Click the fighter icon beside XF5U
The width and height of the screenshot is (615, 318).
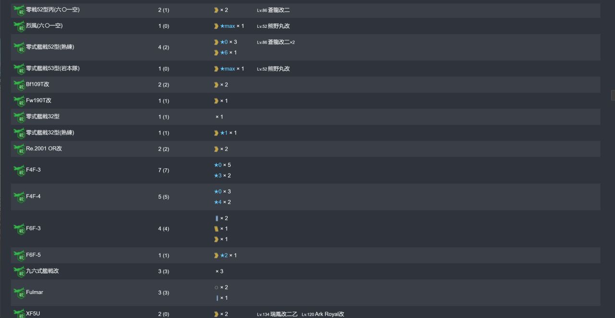19,314
